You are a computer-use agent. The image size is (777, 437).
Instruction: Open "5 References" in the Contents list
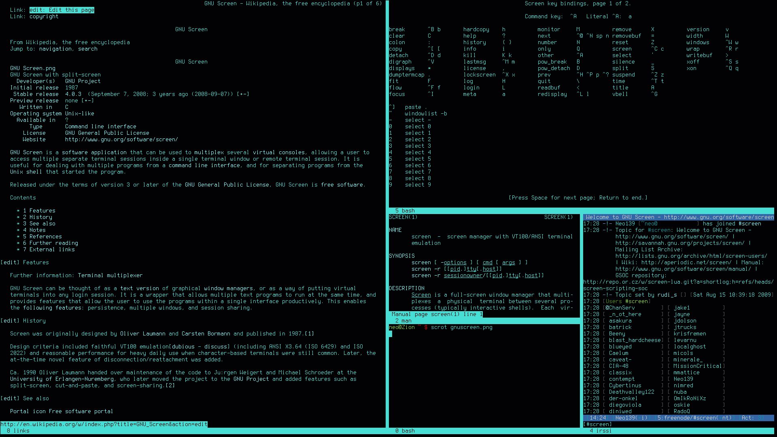pos(42,236)
